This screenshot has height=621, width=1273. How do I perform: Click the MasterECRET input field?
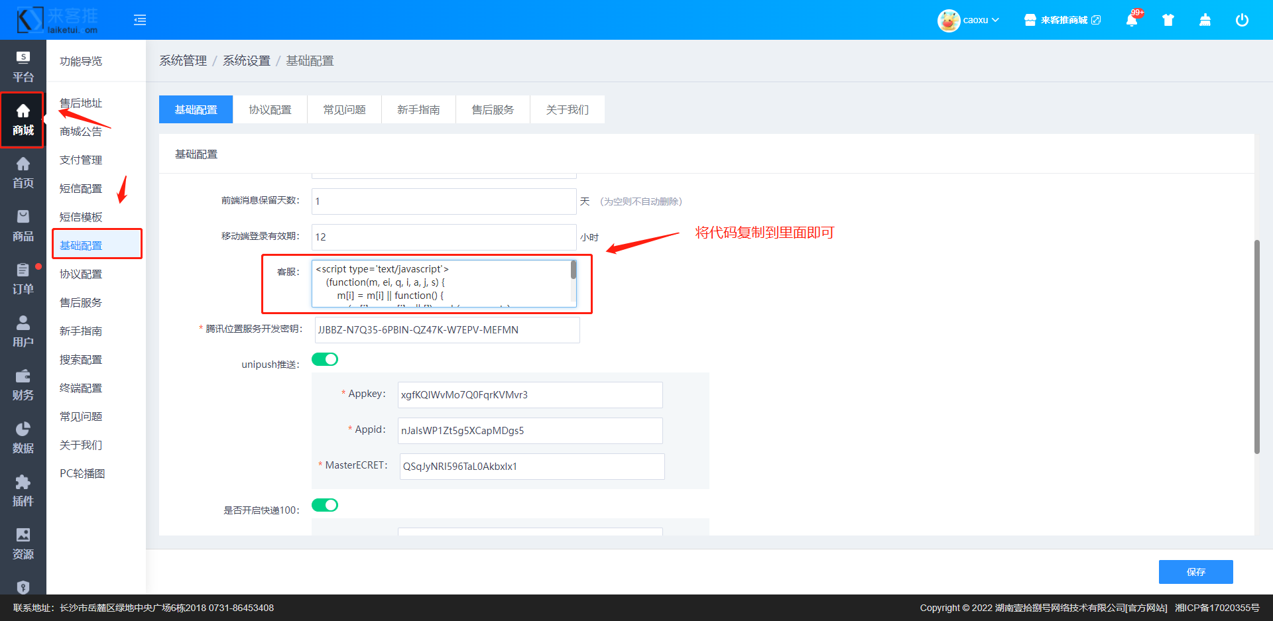[x=532, y=466]
